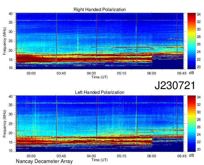Screen dimensions: 204x165
Task: Click the 05:15 tick of the Right Handed plot
Action: point(121,73)
